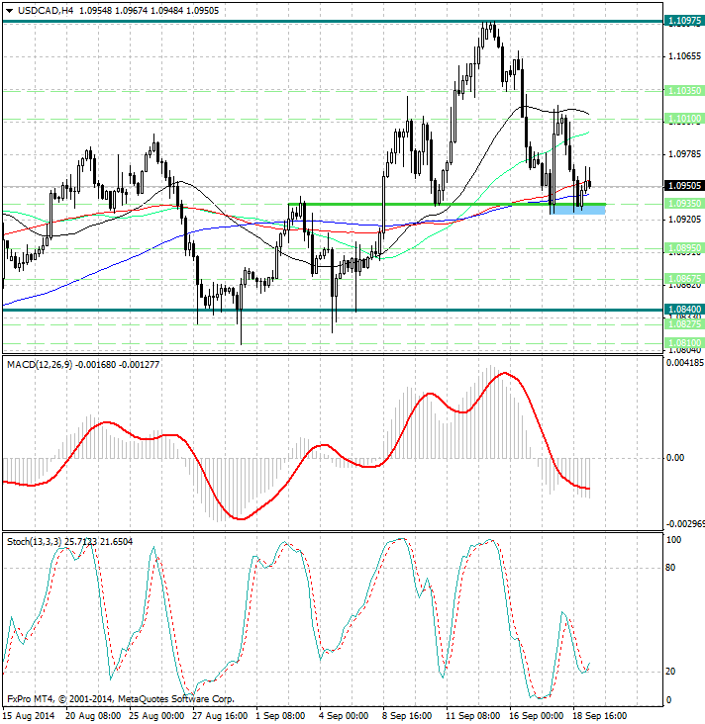Select the MACD scale value 0.004185

[x=685, y=362]
